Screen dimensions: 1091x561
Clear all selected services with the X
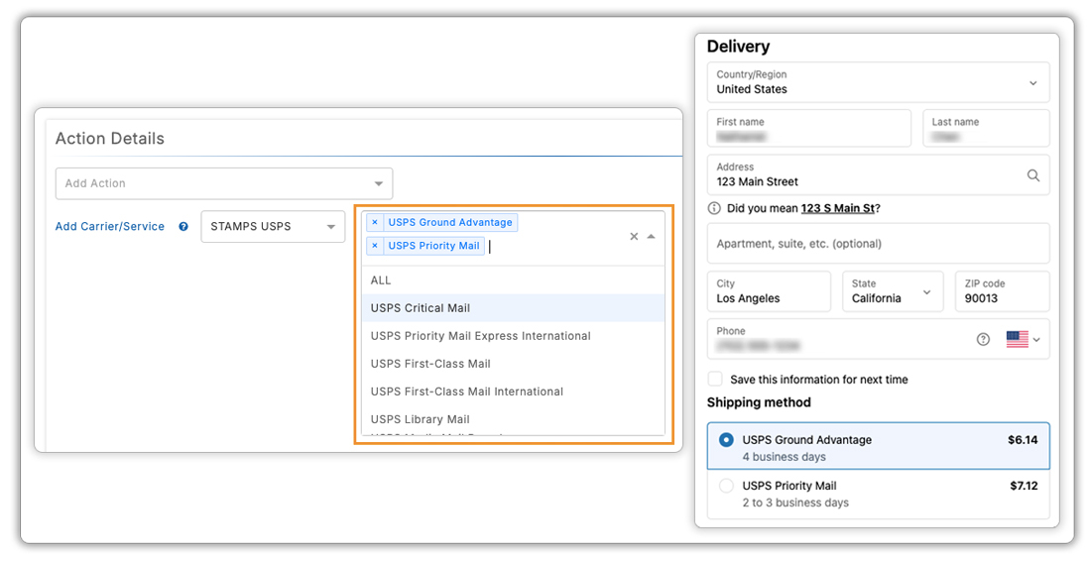click(634, 236)
